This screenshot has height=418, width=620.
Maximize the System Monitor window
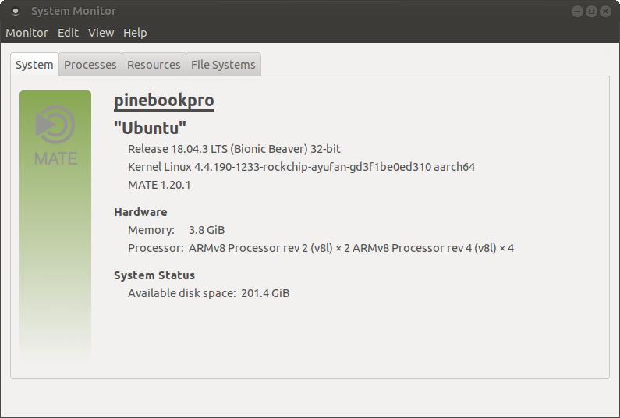(x=591, y=11)
